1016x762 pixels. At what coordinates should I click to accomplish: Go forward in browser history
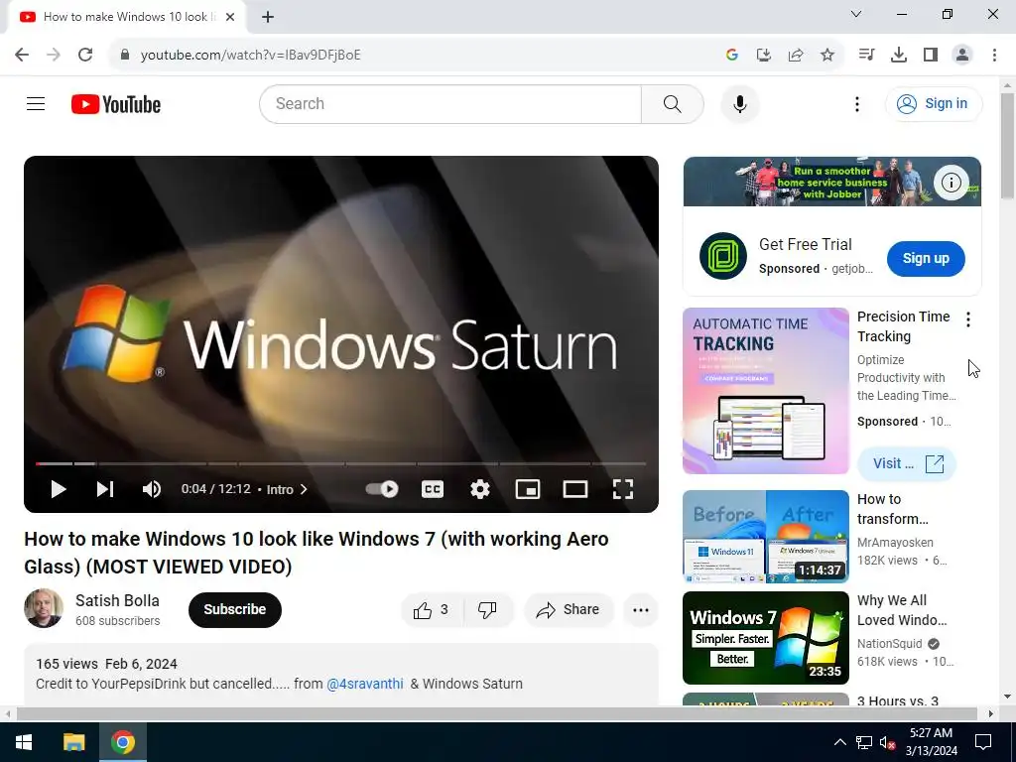pos(54,55)
